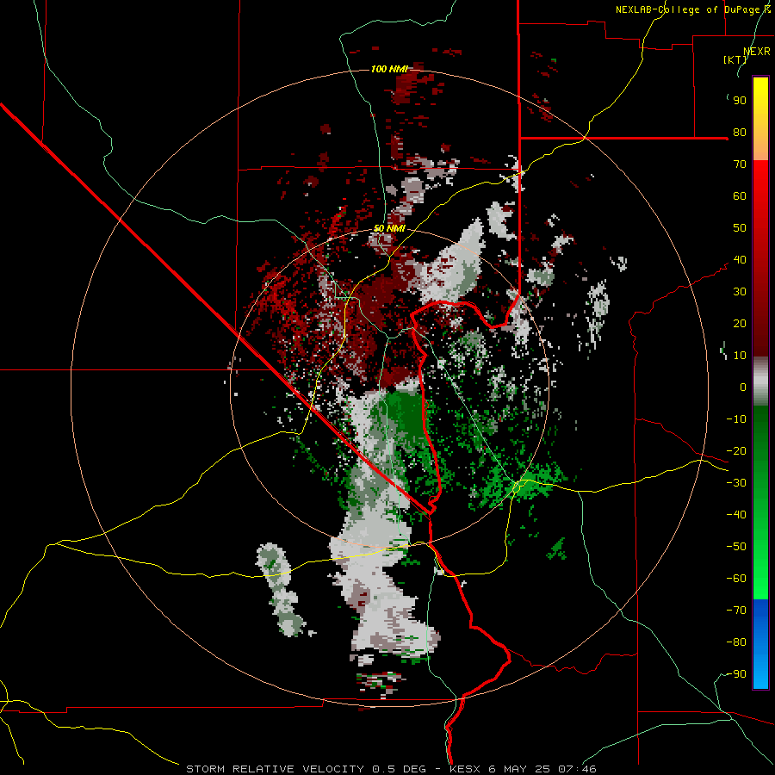Screen dimensions: 775x775
Task: Click the green segment of the color bar
Action: [760, 502]
